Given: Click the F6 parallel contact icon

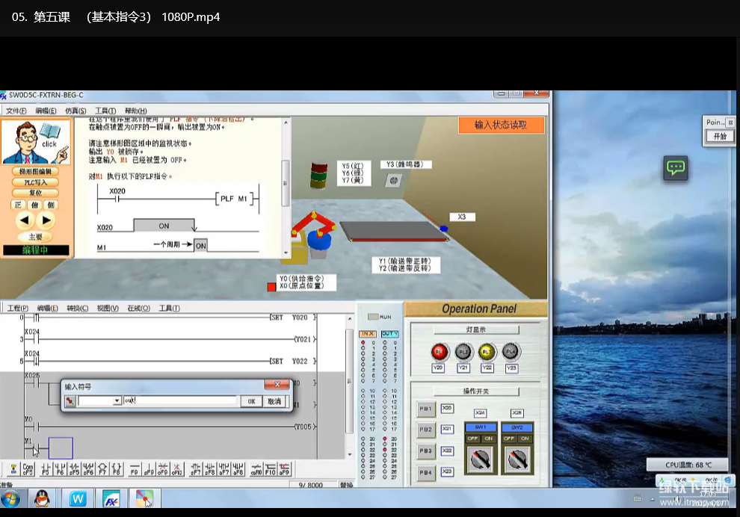Looking at the screenshot, I should coord(59,470).
